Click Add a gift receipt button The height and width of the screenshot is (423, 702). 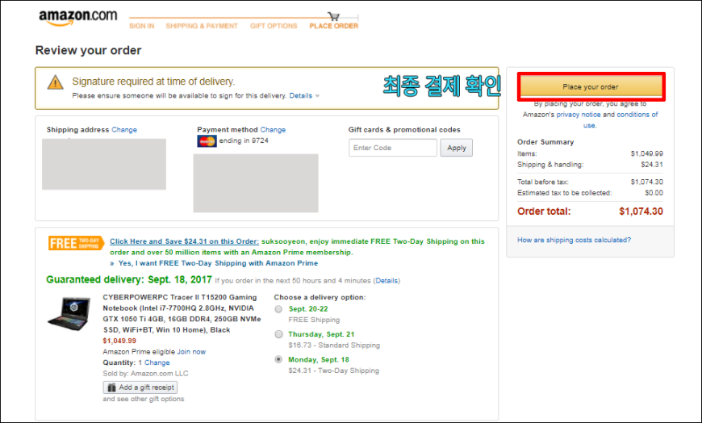140,387
